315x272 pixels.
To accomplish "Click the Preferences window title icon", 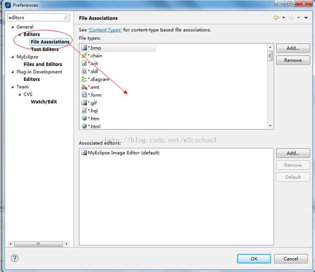I will point(8,5).
